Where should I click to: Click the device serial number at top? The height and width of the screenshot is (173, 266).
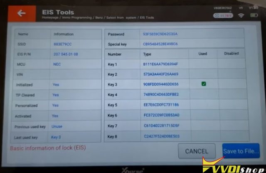click(x=223, y=8)
